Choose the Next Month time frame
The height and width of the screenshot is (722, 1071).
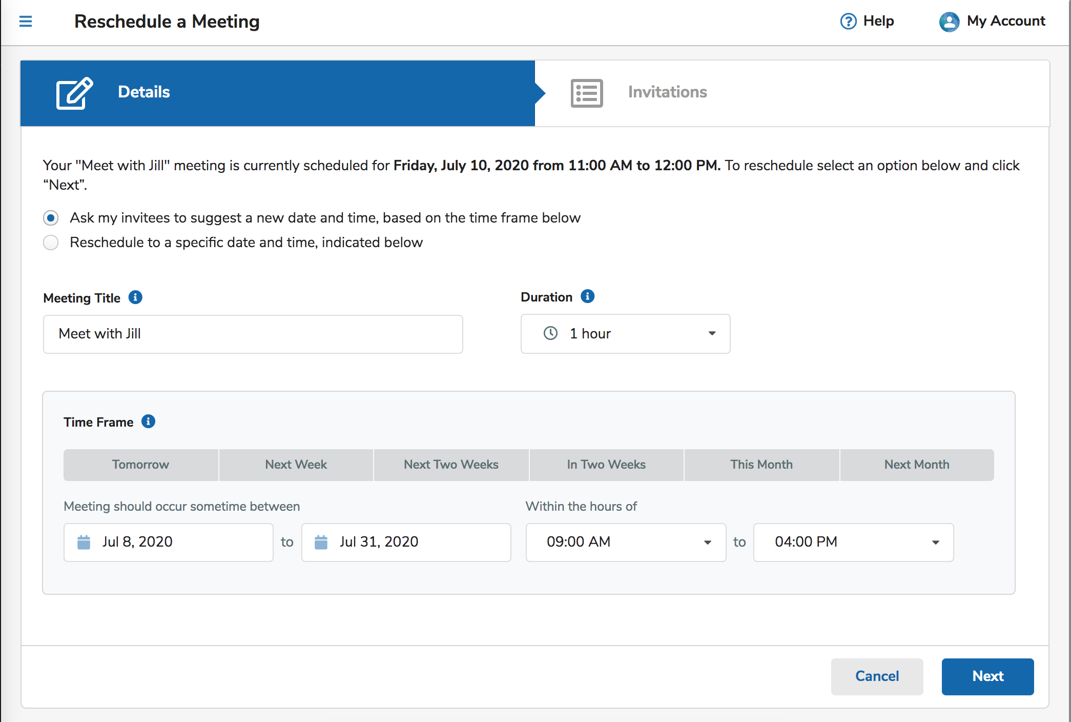click(x=917, y=465)
